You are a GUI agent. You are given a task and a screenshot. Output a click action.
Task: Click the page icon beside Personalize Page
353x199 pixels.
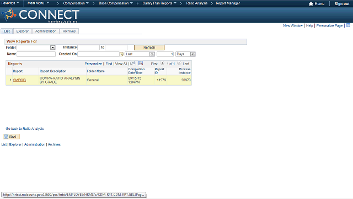348,25
